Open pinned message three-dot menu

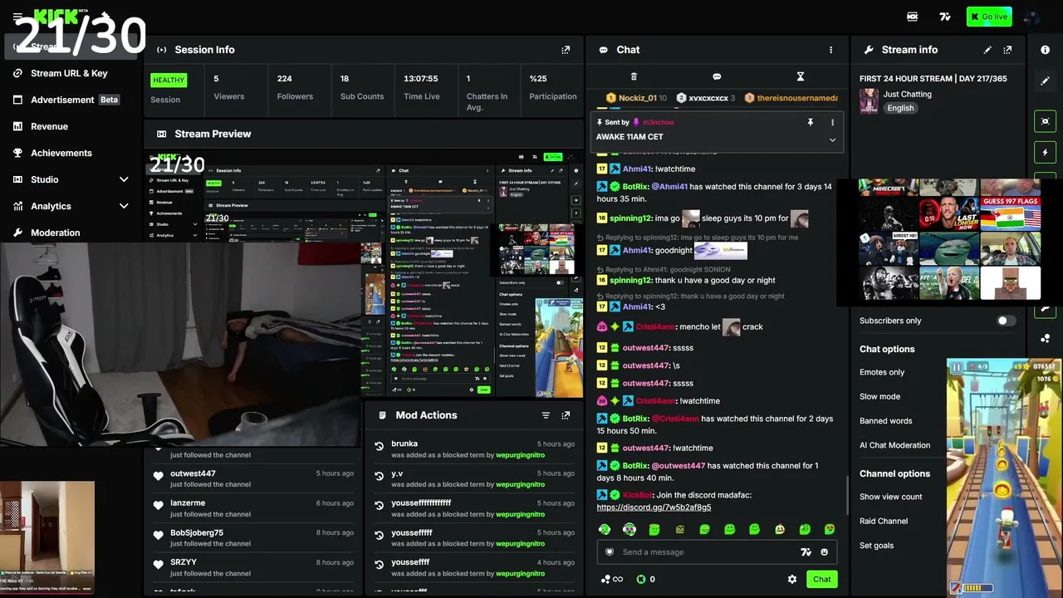pyautogui.click(x=832, y=122)
